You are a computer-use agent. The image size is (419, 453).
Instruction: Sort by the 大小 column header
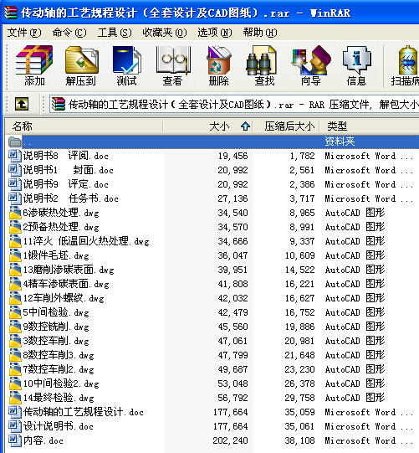[207, 126]
